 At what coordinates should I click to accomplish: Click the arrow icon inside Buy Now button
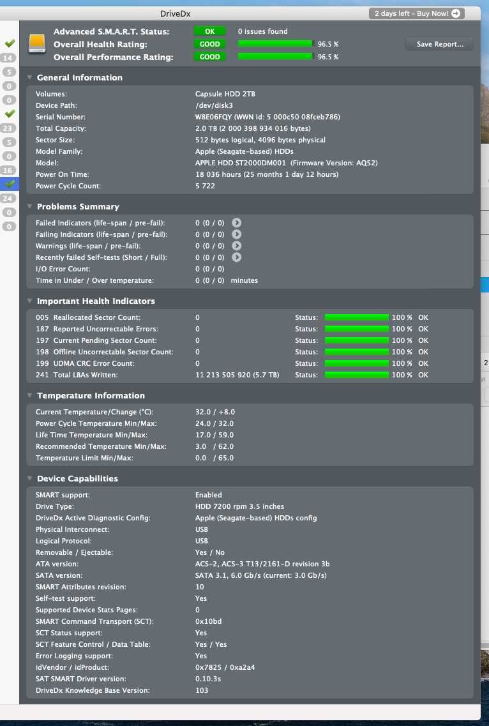(456, 13)
